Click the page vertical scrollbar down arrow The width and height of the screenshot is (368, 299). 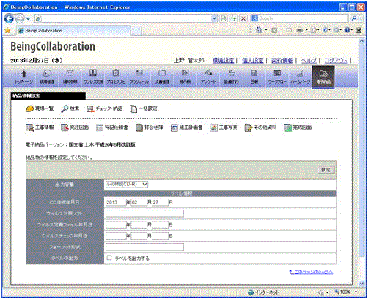pos(361,283)
